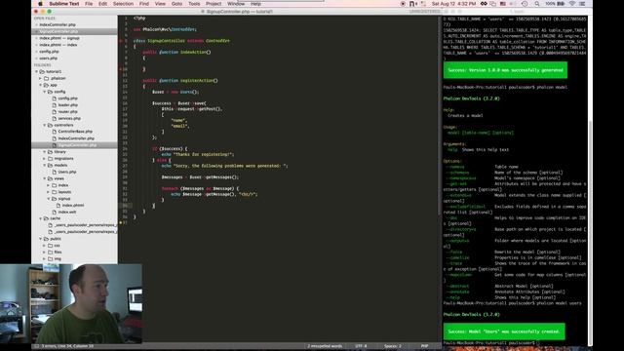This screenshot has height=351, width=624.
Task: Open IndexController.php in the controllers folder
Action: (76, 138)
